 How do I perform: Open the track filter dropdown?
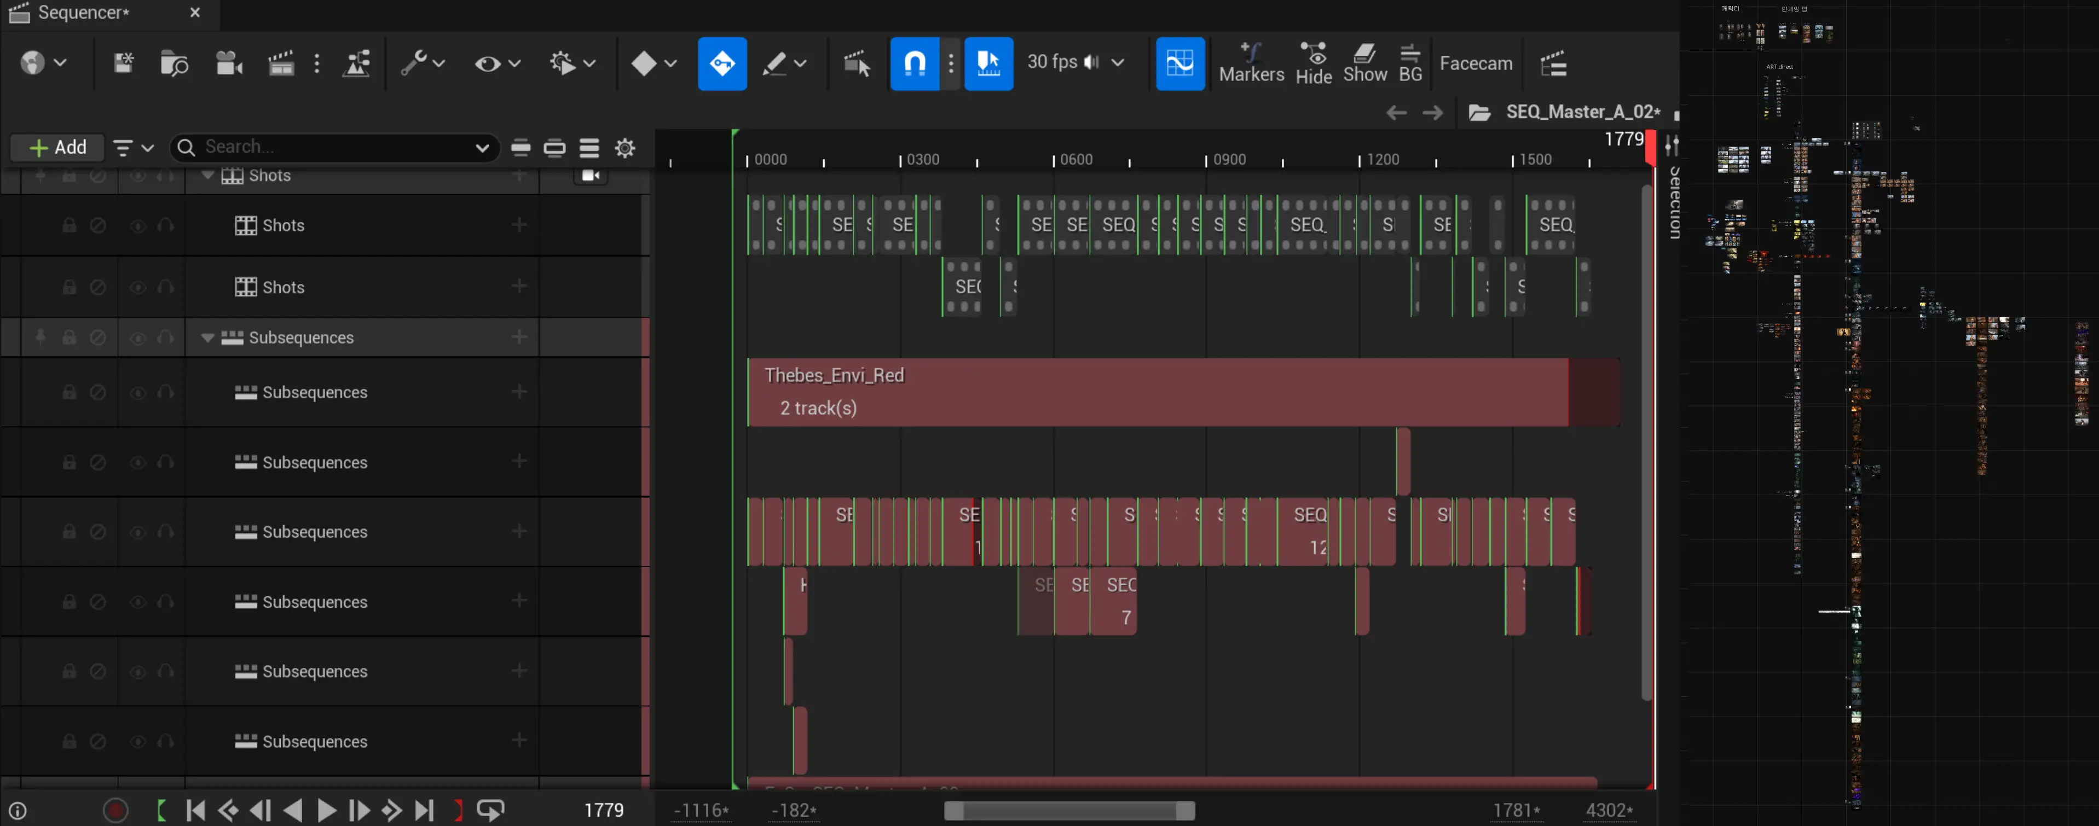pos(134,148)
